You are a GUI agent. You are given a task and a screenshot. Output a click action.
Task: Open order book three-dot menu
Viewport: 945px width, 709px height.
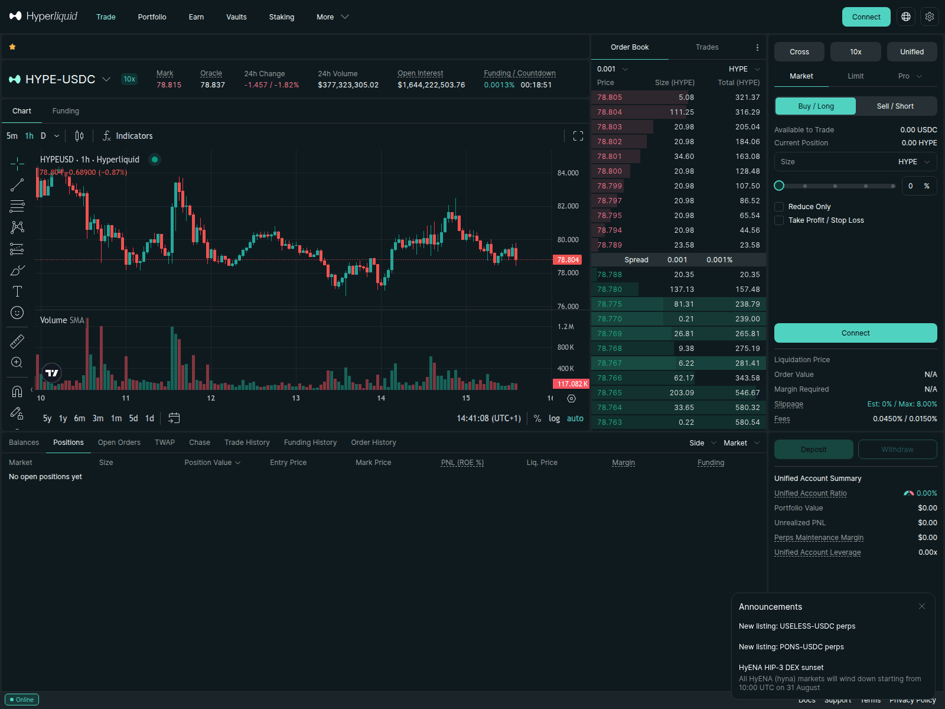757,47
